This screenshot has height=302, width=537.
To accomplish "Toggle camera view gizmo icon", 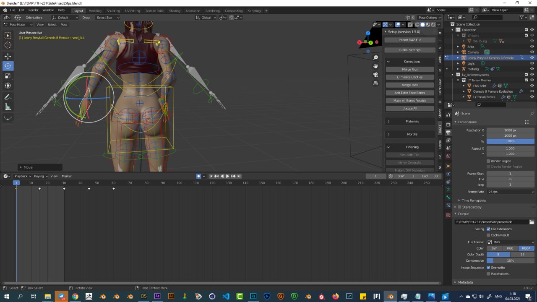I will point(376,75).
